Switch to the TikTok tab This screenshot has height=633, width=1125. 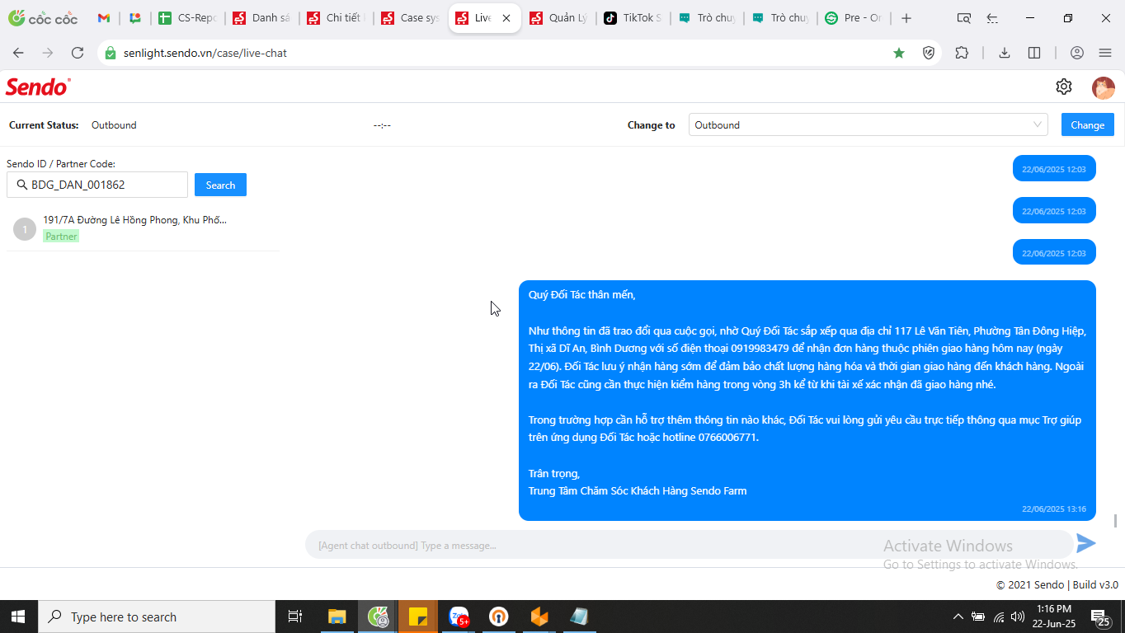(x=633, y=18)
